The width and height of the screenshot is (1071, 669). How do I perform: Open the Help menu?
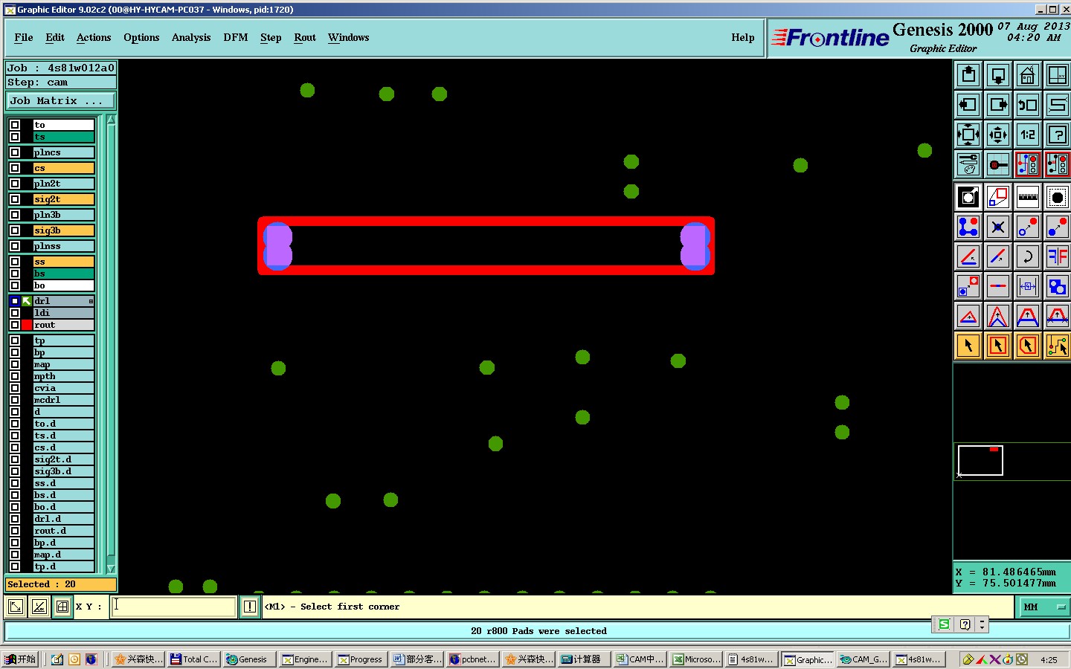click(743, 38)
